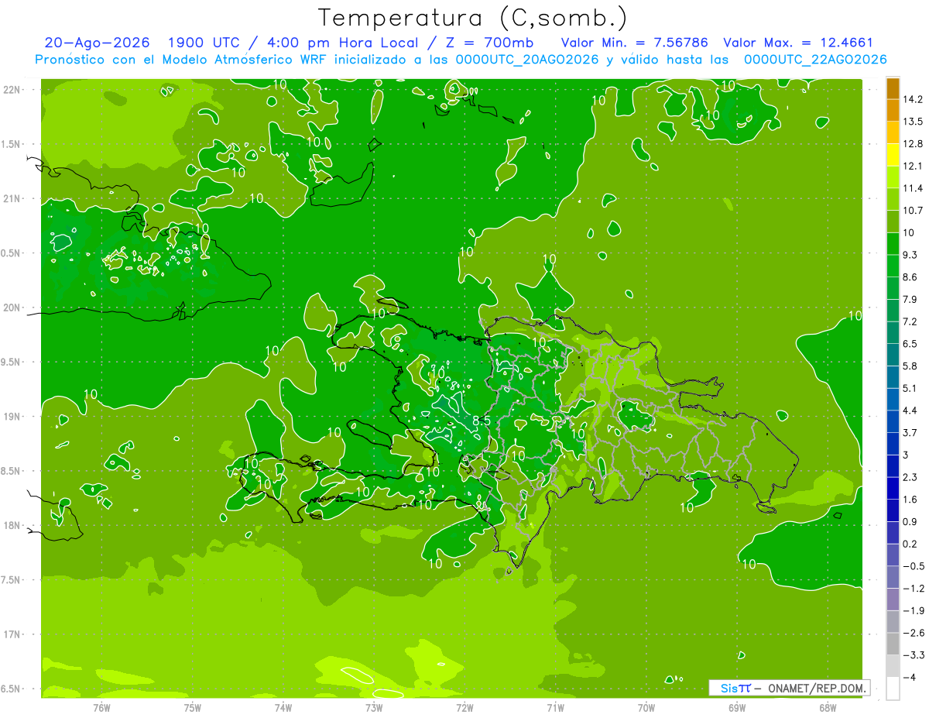Click the title 'Temperatura (C,somb.)'
This screenshot has width=929, height=718.
471,17
